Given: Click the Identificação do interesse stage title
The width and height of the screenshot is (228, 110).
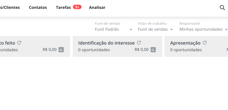Looking at the screenshot, I should click(107, 43).
